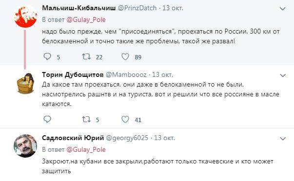Open Мальчиш-Кибальчиш tweet options chevron
The height and width of the screenshot is (181, 294).
pyautogui.click(x=283, y=9)
